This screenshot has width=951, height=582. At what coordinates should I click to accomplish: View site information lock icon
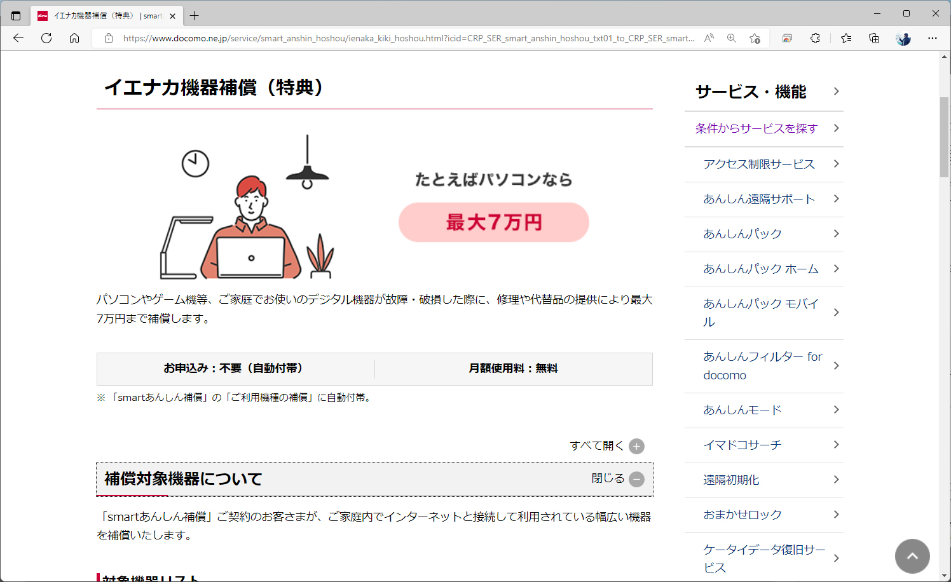[109, 38]
